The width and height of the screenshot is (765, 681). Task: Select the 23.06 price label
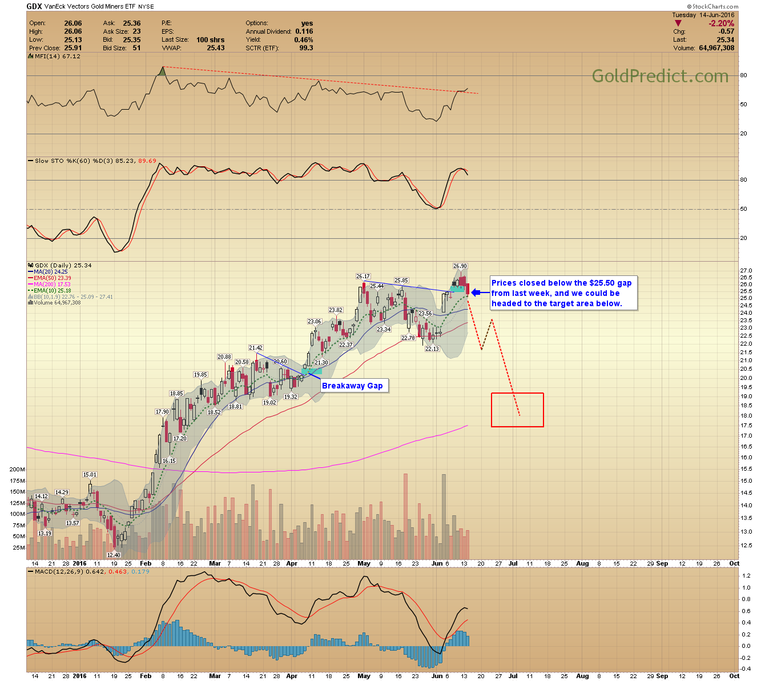point(315,322)
